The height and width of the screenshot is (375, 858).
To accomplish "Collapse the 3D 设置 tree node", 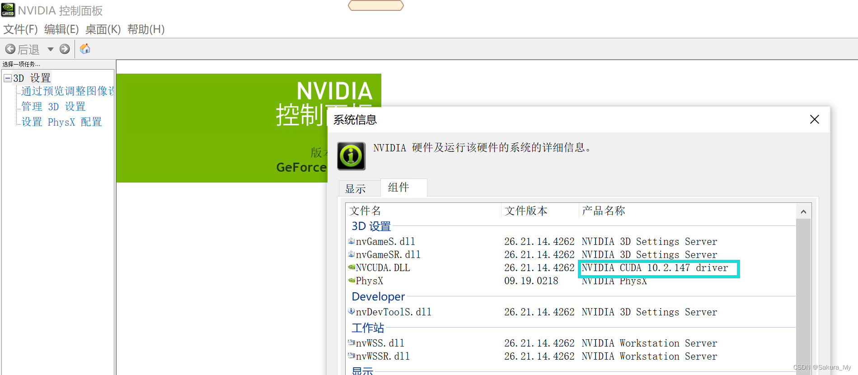I will (x=7, y=78).
